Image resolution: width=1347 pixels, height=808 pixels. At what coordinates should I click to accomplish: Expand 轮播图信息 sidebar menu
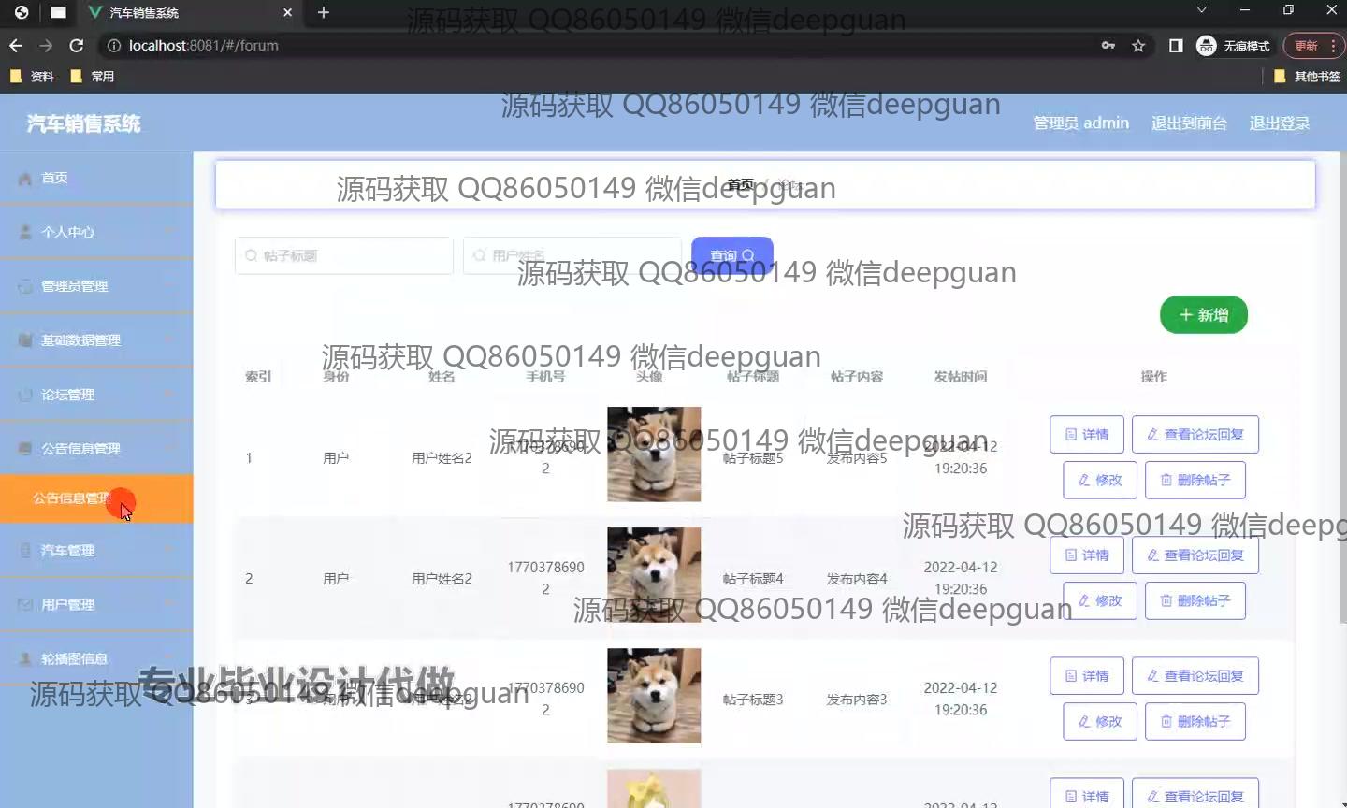click(96, 659)
